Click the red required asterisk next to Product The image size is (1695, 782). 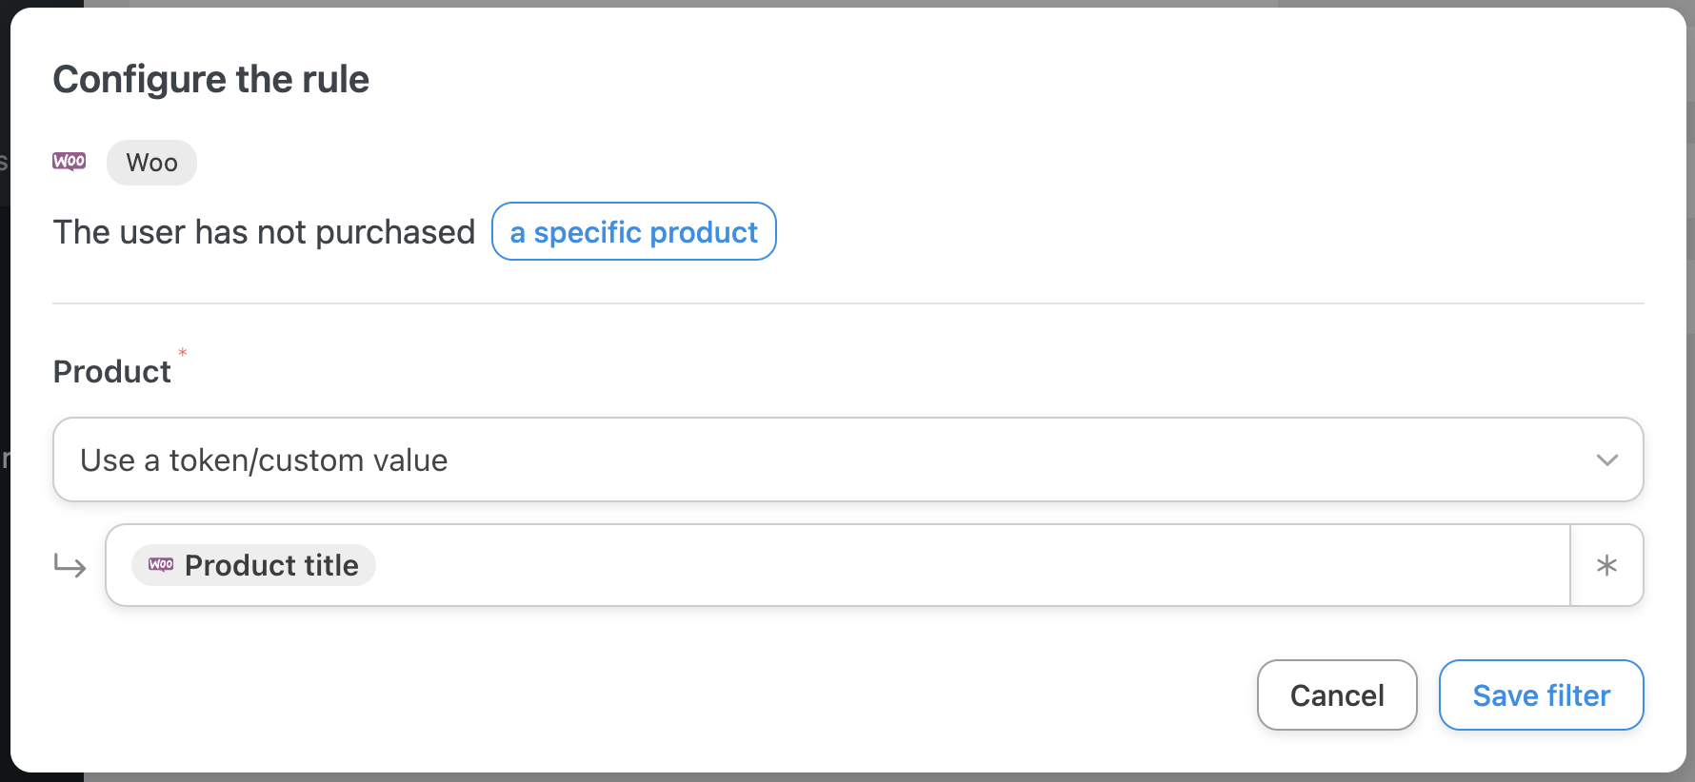pyautogui.click(x=183, y=353)
